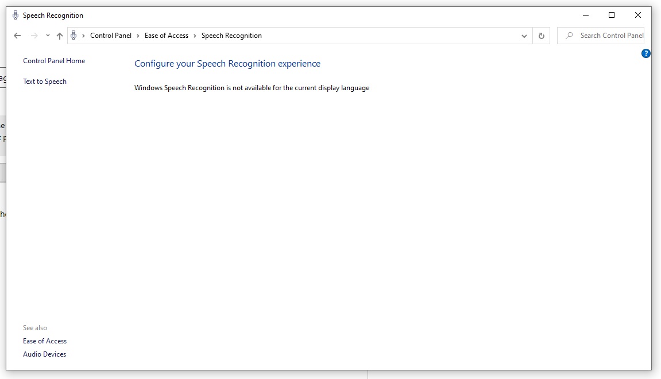
Task: Open Ease of Access under See also
Action: point(45,341)
